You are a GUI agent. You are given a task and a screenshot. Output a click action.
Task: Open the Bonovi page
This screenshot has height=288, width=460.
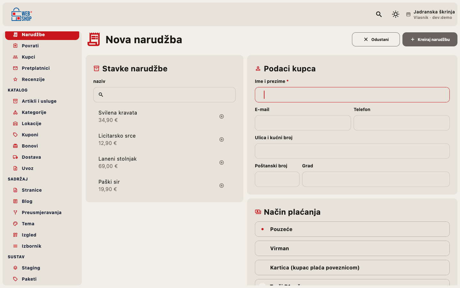click(x=42, y=146)
